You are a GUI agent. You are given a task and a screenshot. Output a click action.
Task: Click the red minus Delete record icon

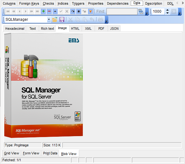tap(49, 11)
